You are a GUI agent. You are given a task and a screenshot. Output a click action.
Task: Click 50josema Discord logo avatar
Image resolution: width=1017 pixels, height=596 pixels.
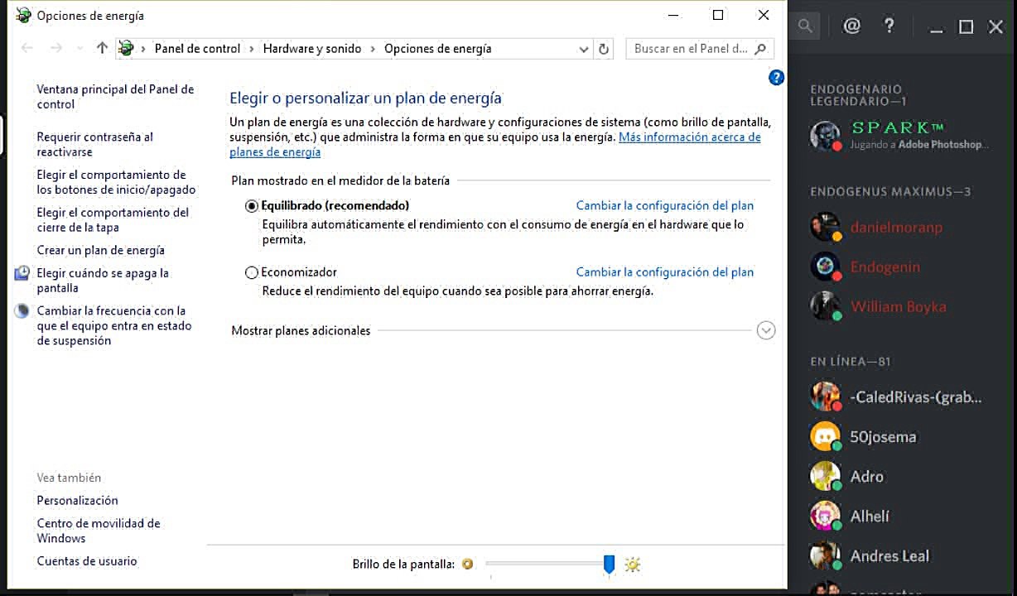click(825, 436)
